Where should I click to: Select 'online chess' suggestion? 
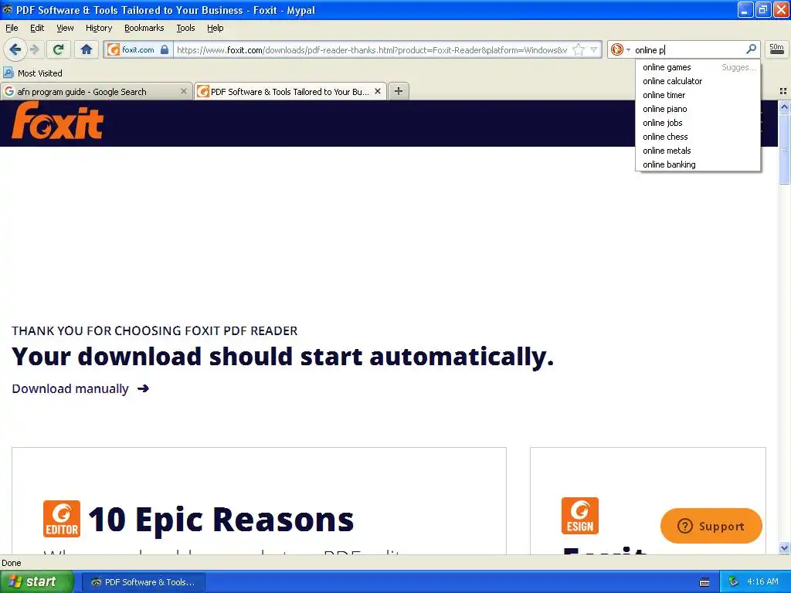click(x=698, y=137)
